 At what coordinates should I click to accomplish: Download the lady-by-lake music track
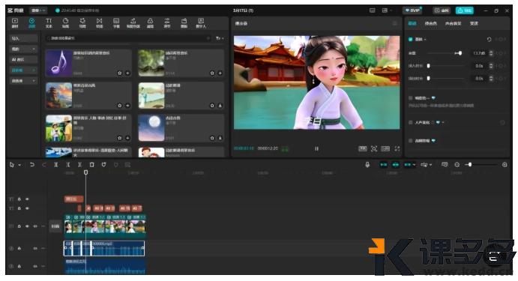[x=220, y=106]
